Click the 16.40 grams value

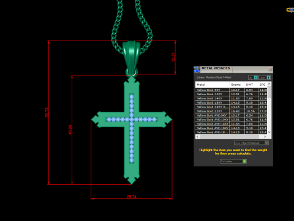[x=235, y=111]
